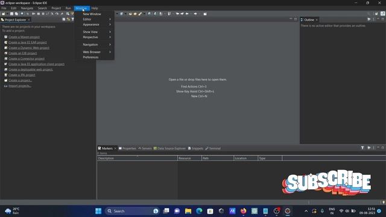Click Create an EJB project link
386x217 pixels.
pyautogui.click(x=23, y=53)
